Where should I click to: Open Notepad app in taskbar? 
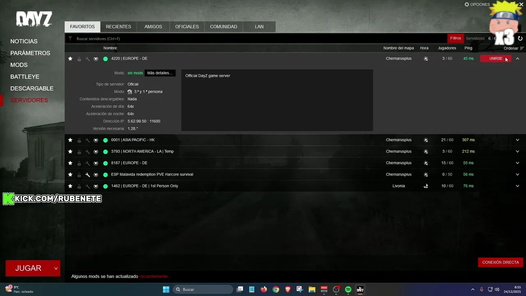251,289
